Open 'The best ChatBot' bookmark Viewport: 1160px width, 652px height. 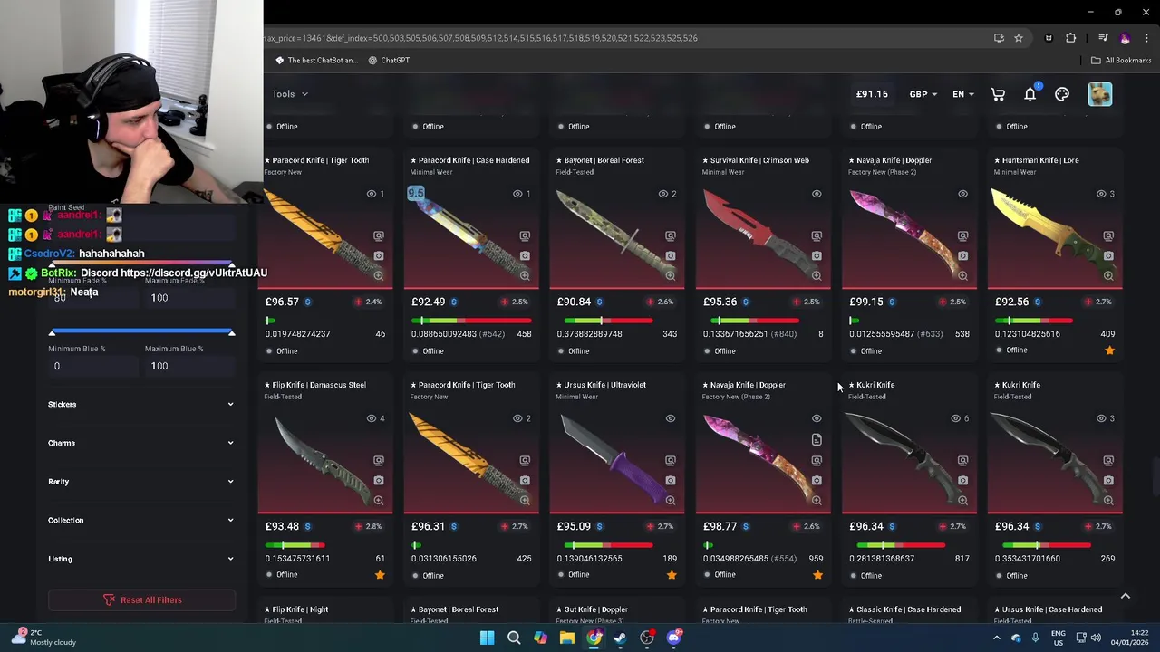click(x=317, y=60)
